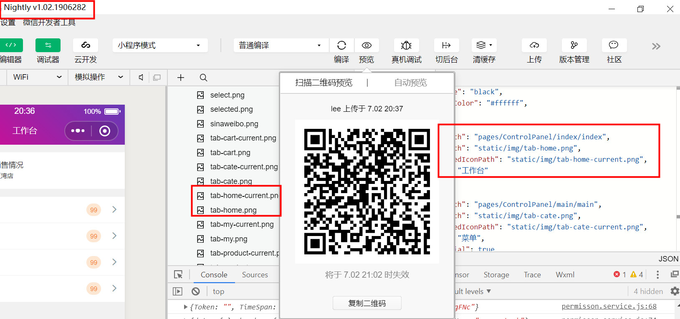Open the 普通编译 compile mode dropdown
680x319 pixels.
pyautogui.click(x=281, y=45)
